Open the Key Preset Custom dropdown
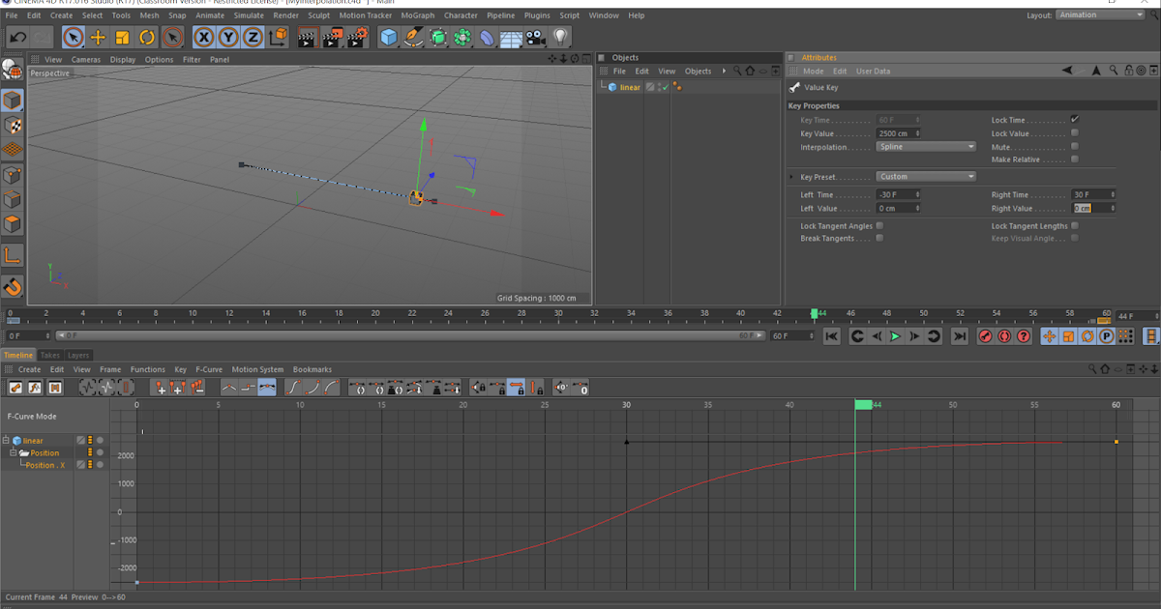The image size is (1161, 609). coord(925,177)
